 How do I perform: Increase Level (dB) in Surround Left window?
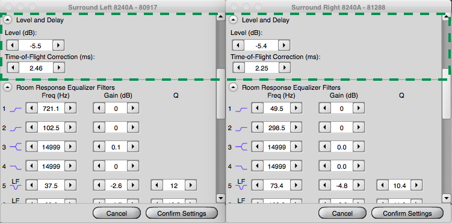(x=58, y=45)
